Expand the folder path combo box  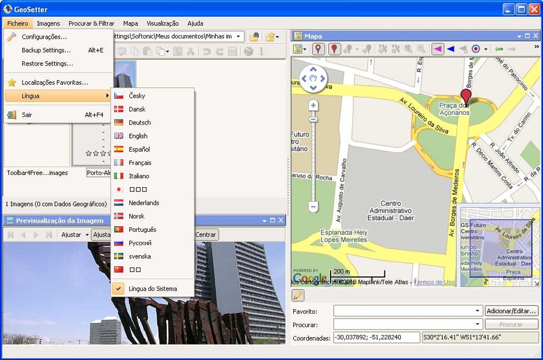(238, 36)
